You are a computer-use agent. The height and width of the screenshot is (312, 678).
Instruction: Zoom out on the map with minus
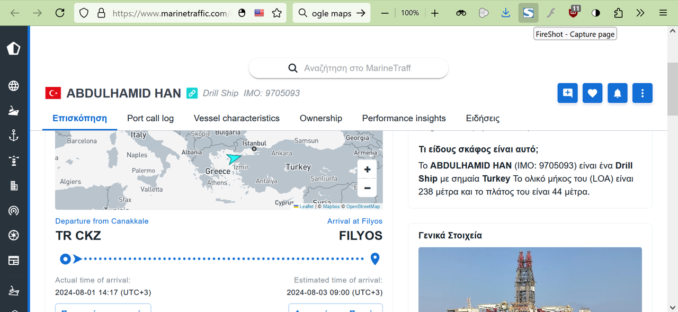(x=367, y=188)
